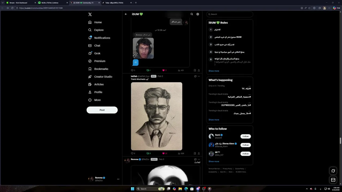
Task: Click the Post button
Action: (102, 110)
